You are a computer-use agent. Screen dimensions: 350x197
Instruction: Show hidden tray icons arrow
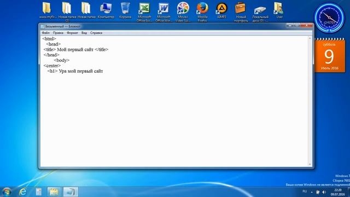click(312, 192)
